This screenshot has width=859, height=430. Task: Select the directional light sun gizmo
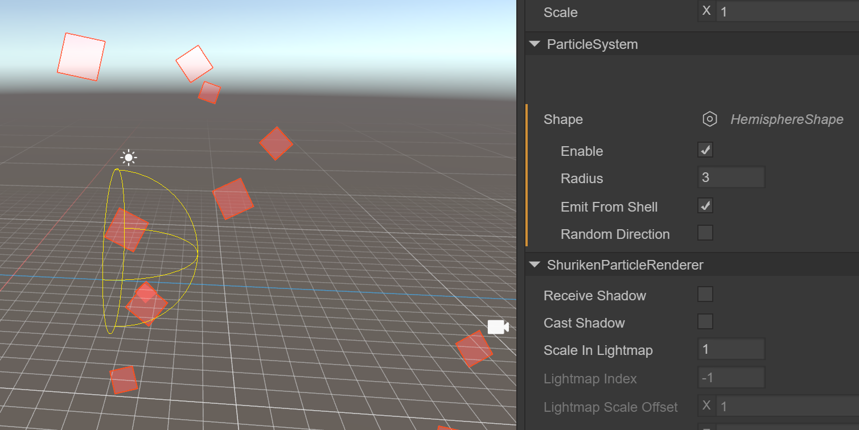[x=129, y=158]
